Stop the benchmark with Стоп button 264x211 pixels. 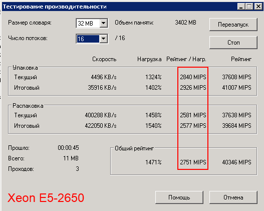pyautogui.click(x=233, y=43)
